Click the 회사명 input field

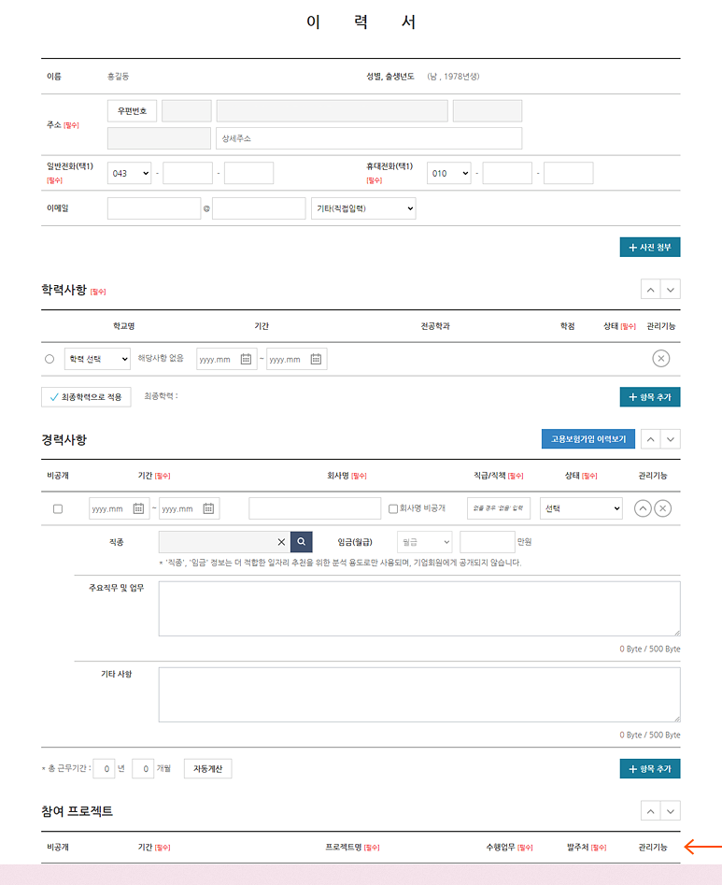click(315, 508)
